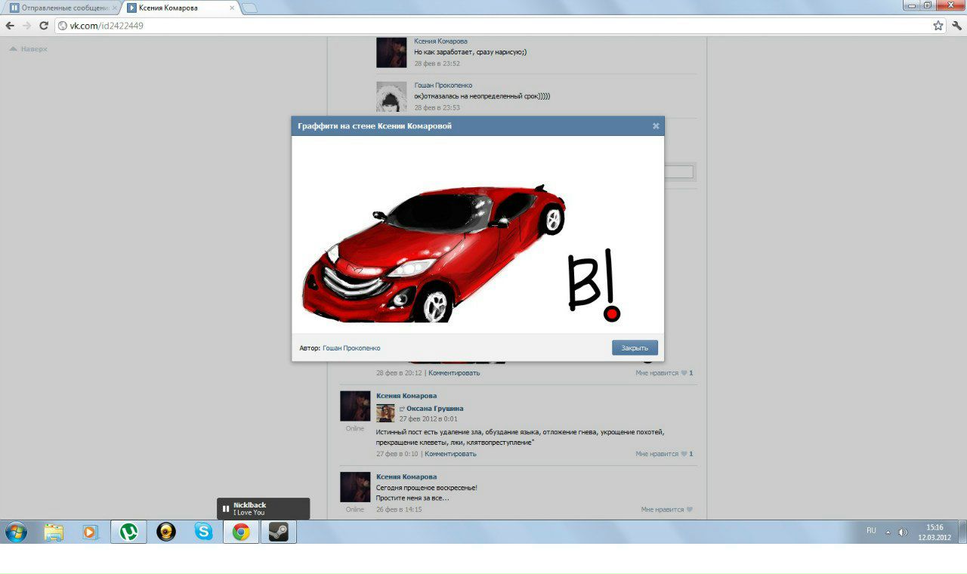Click the Наверх scroll-to-top link
The image size is (967, 574).
click(29, 49)
